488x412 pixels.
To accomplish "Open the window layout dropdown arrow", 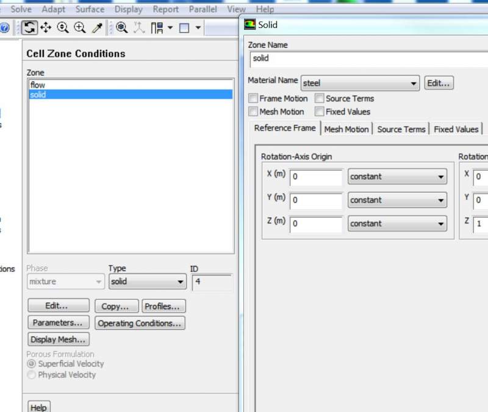I will coord(170,27).
